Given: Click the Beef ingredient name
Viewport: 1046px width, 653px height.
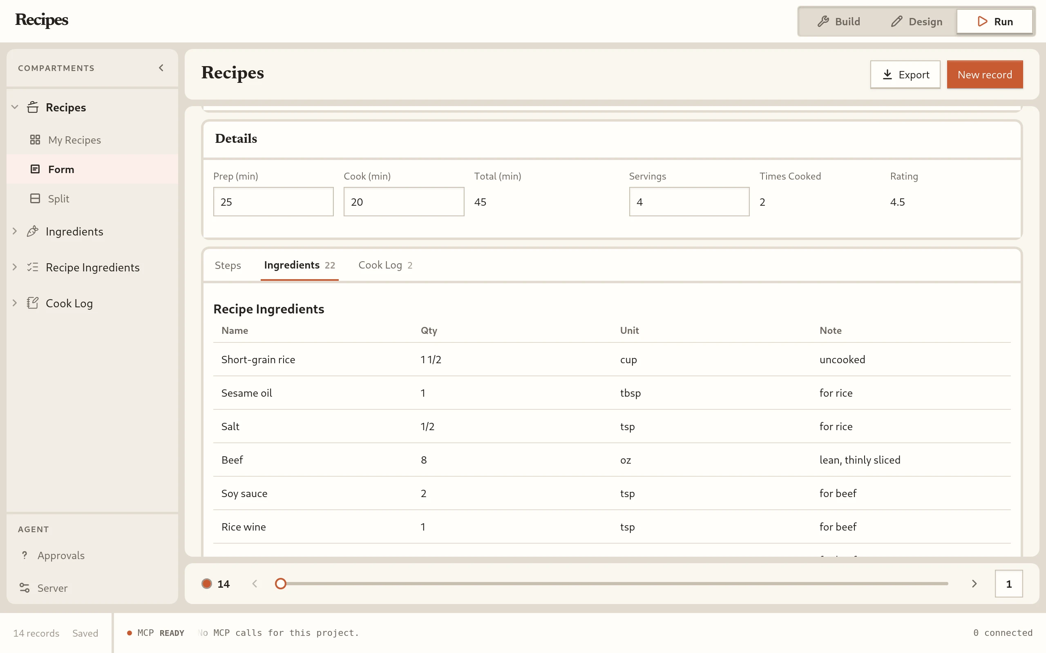Looking at the screenshot, I should pyautogui.click(x=232, y=460).
